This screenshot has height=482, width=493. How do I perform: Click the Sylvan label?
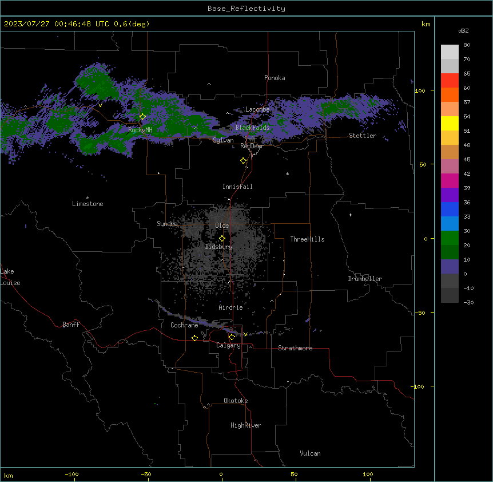pos(223,140)
